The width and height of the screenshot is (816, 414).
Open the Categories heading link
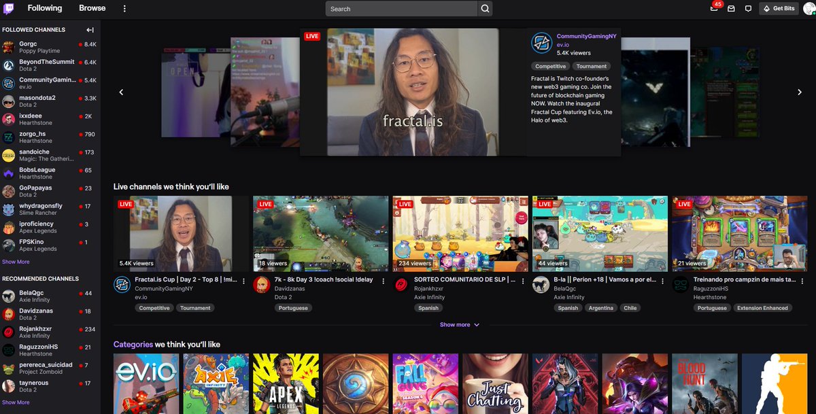133,345
